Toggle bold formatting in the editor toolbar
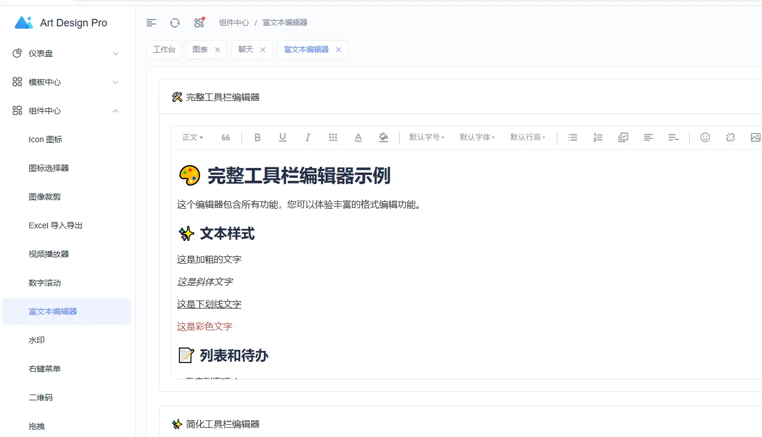762x437 pixels. point(257,137)
